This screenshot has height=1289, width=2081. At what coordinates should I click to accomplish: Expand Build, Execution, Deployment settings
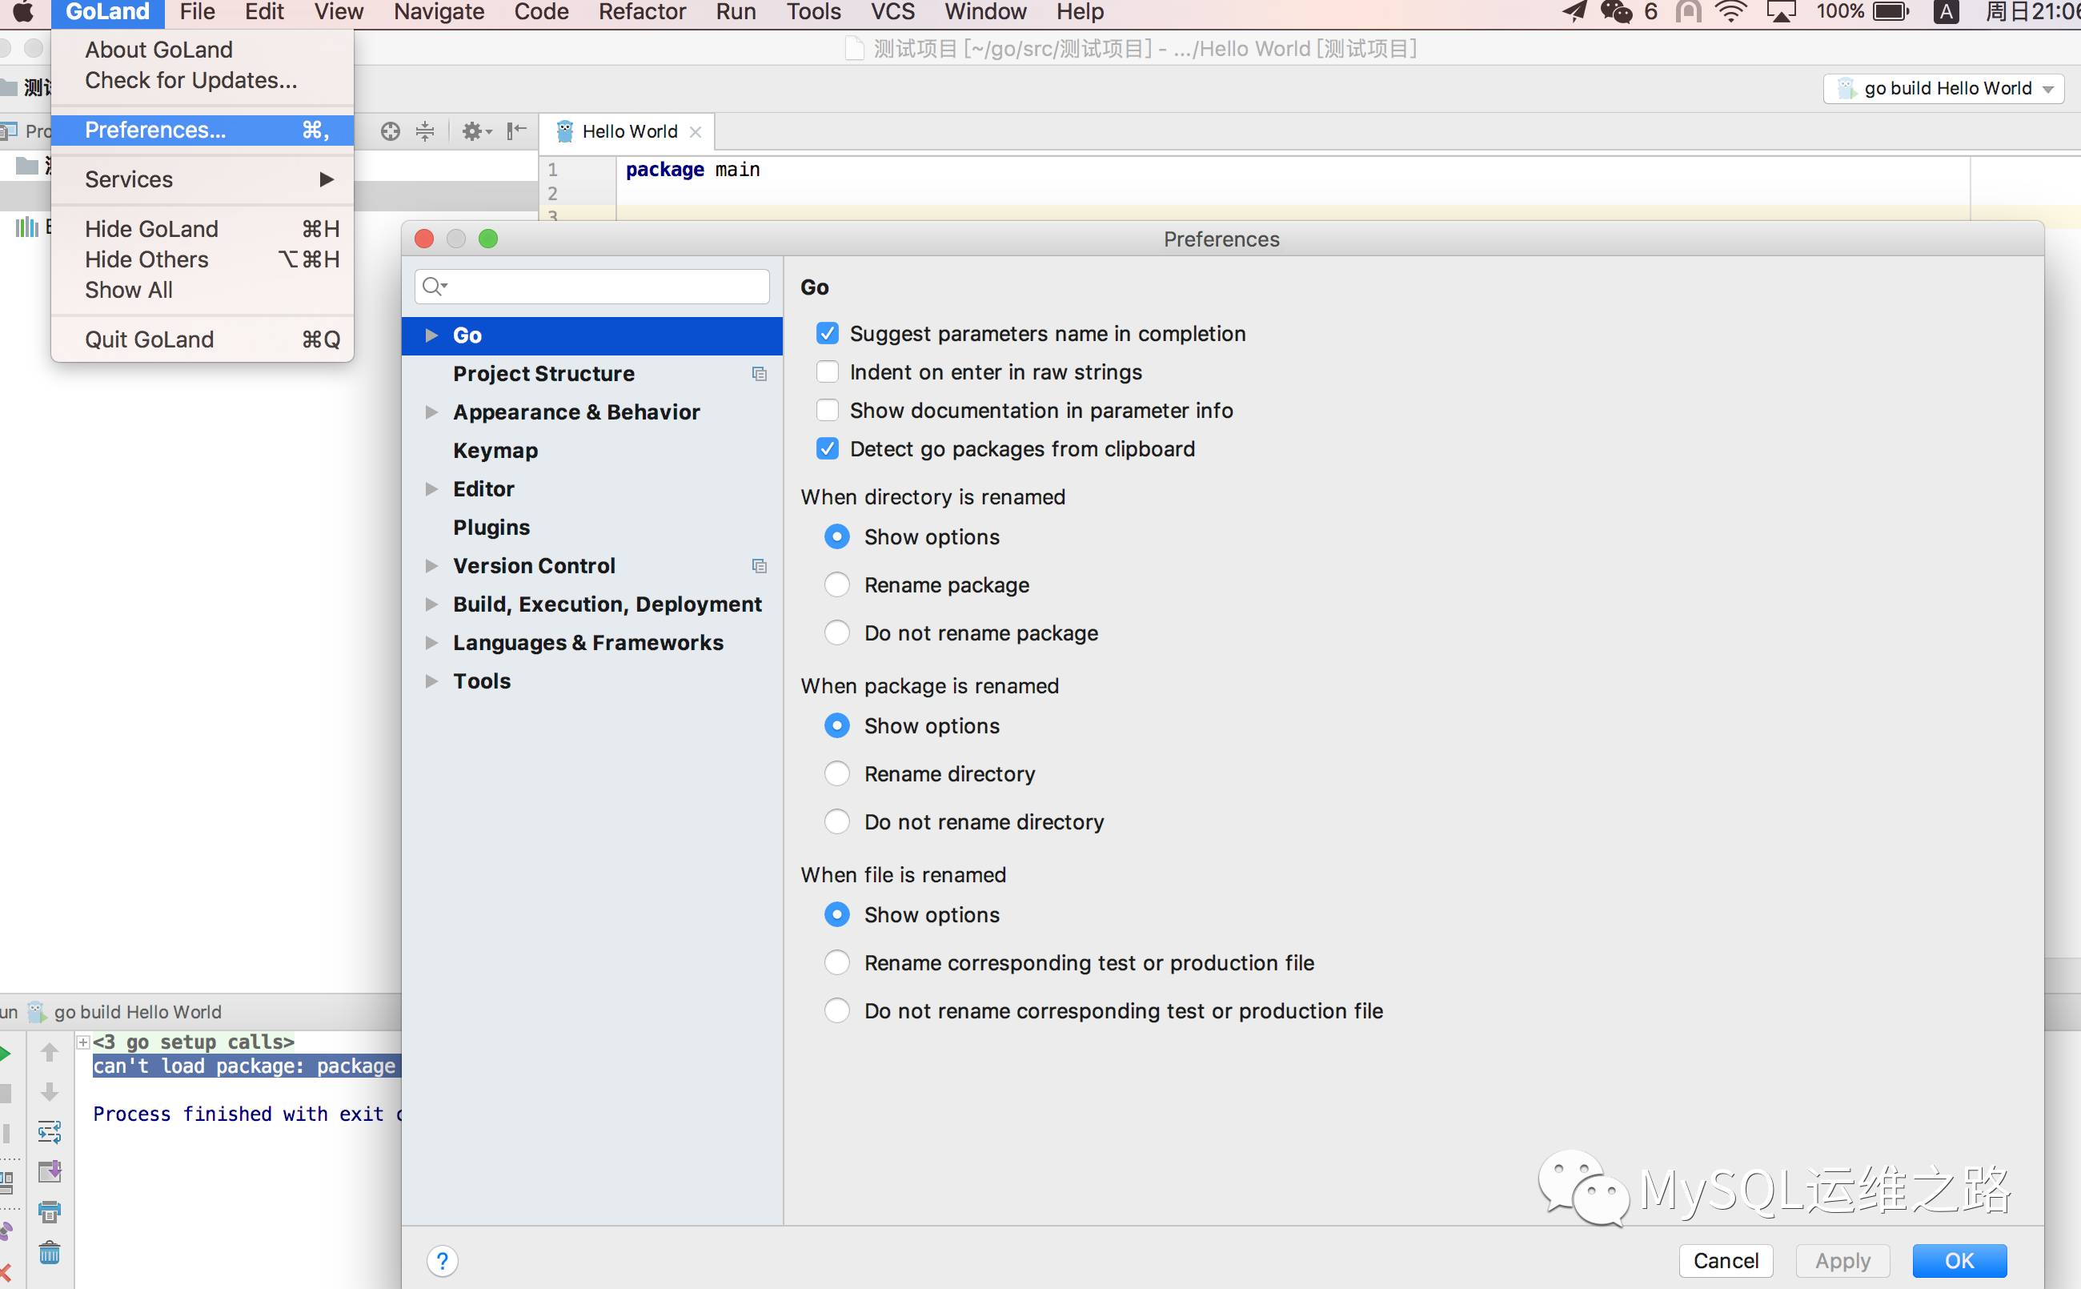click(431, 604)
